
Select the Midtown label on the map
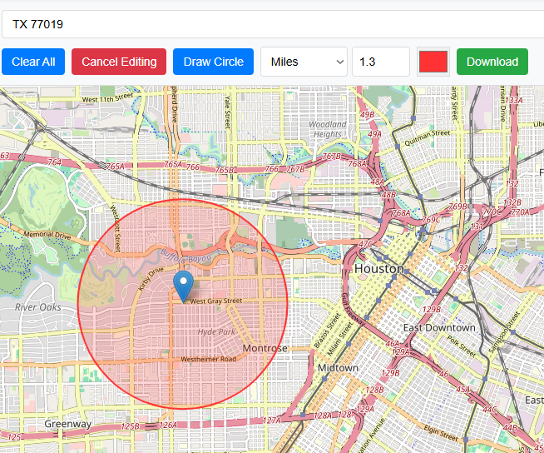click(338, 367)
